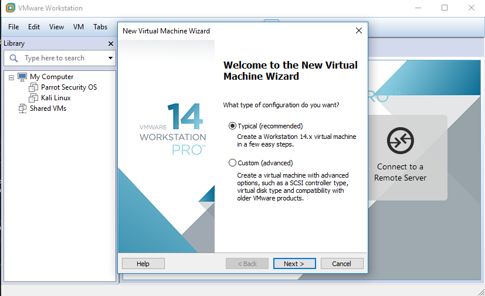This screenshot has height=296, width=485.
Task: Open the VM menu
Action: [79, 27]
